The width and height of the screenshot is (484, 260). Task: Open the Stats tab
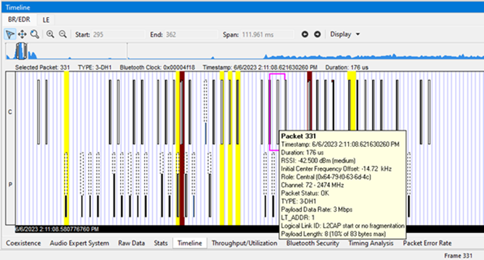[x=161, y=243]
